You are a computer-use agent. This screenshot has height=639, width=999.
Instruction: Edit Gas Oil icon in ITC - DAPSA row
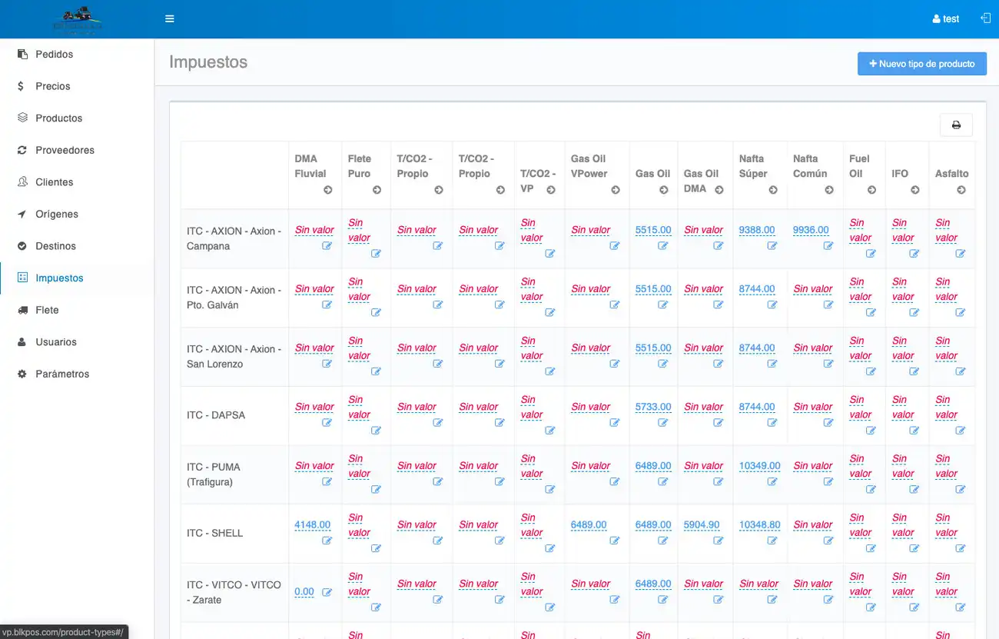point(663,423)
